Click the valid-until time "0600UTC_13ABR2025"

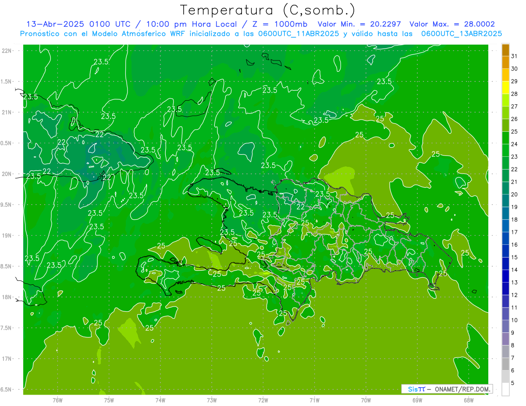(462, 34)
